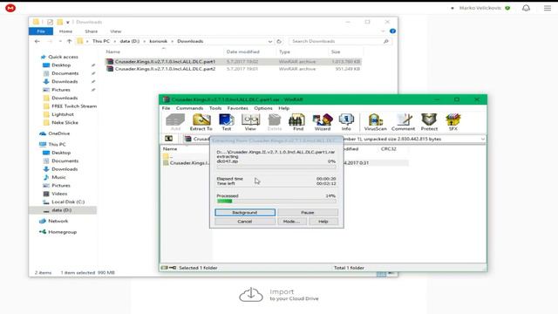Open the Commands menu in WinRAR
Screen dimensions: 558x314
point(189,108)
